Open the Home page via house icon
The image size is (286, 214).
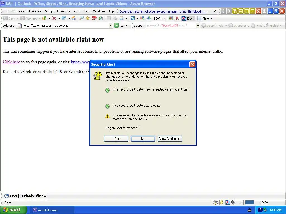click(x=74, y=18)
